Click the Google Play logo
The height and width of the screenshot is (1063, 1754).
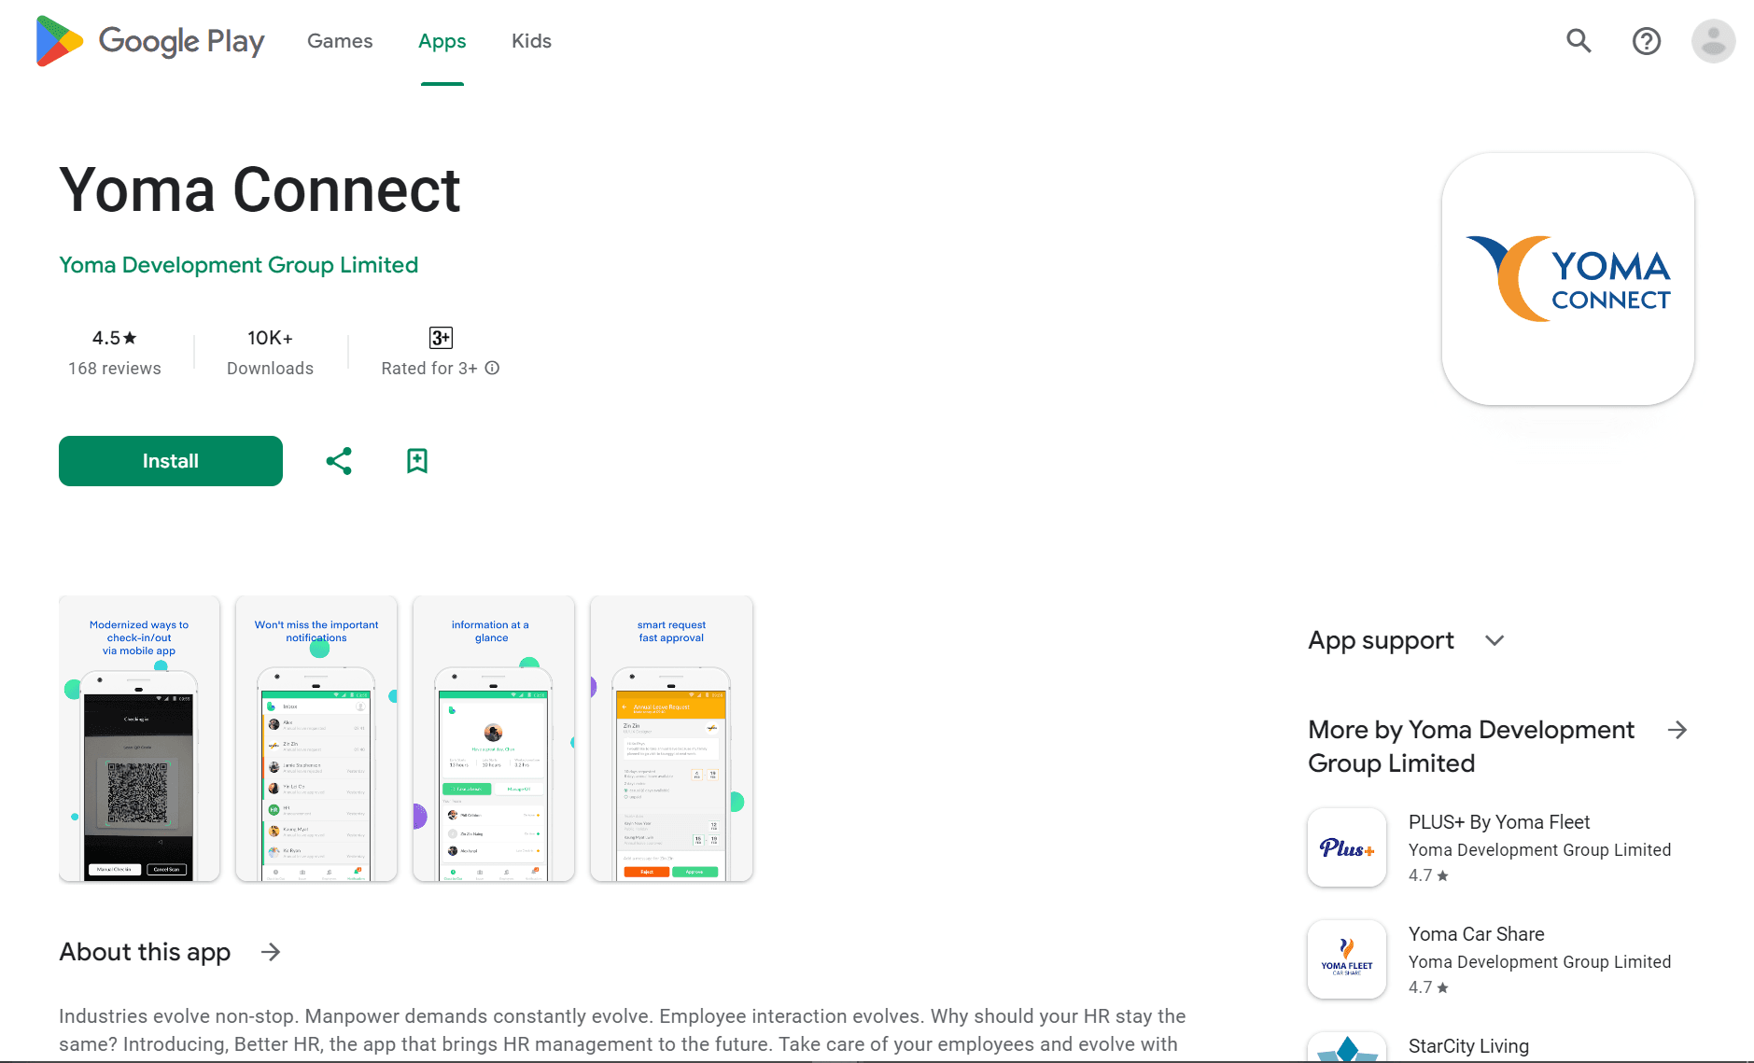click(150, 41)
